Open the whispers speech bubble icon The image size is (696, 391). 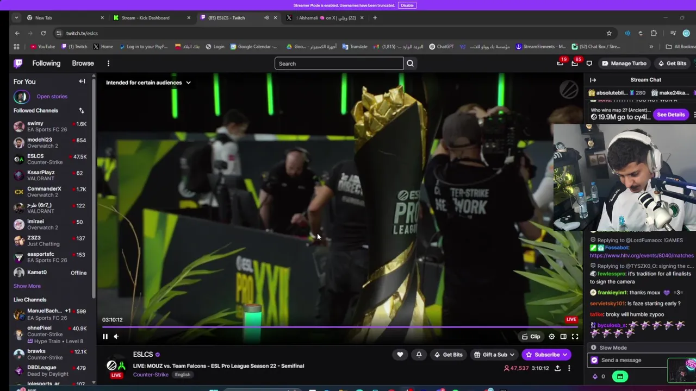[589, 64]
